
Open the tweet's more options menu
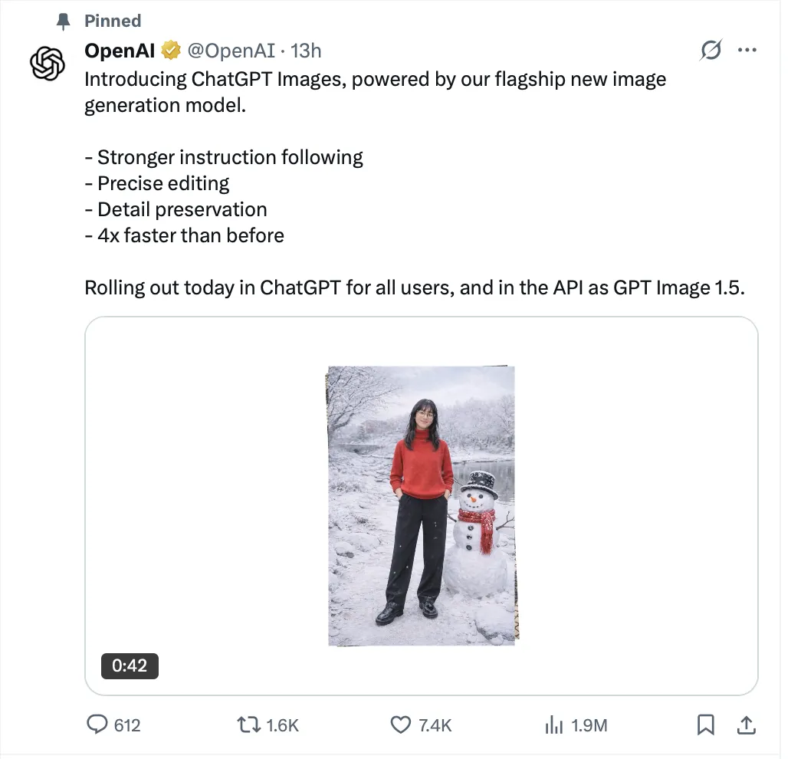click(747, 50)
